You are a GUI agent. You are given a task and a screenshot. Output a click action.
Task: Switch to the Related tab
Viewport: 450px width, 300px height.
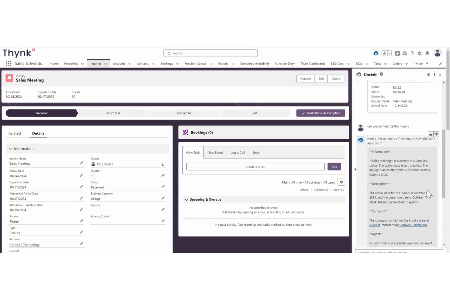click(x=15, y=133)
